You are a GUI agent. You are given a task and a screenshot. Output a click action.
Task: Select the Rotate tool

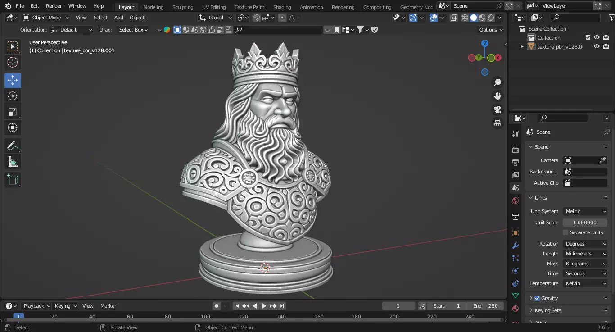click(x=13, y=96)
